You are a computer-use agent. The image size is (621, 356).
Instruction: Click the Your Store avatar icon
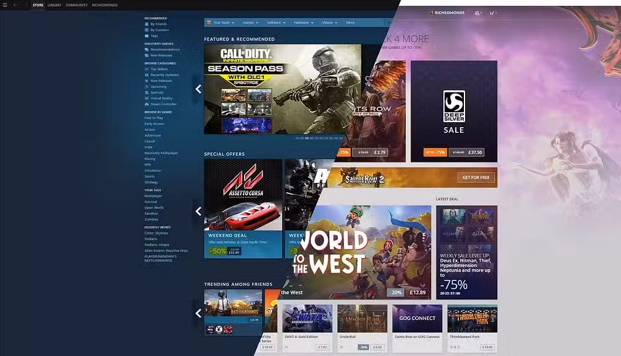click(209, 22)
